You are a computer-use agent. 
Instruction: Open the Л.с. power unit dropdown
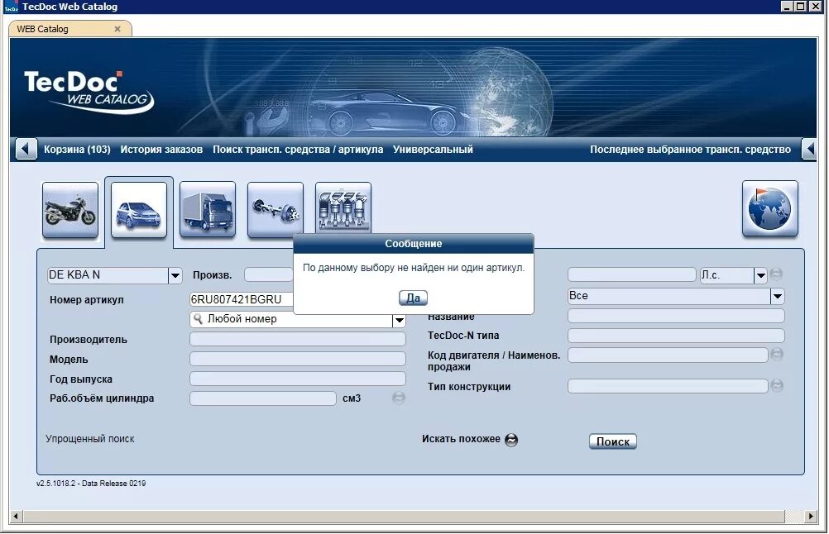(760, 275)
